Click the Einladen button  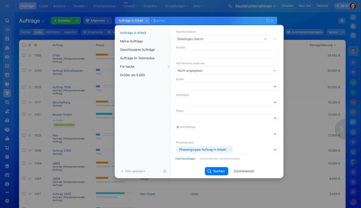click(288, 6)
